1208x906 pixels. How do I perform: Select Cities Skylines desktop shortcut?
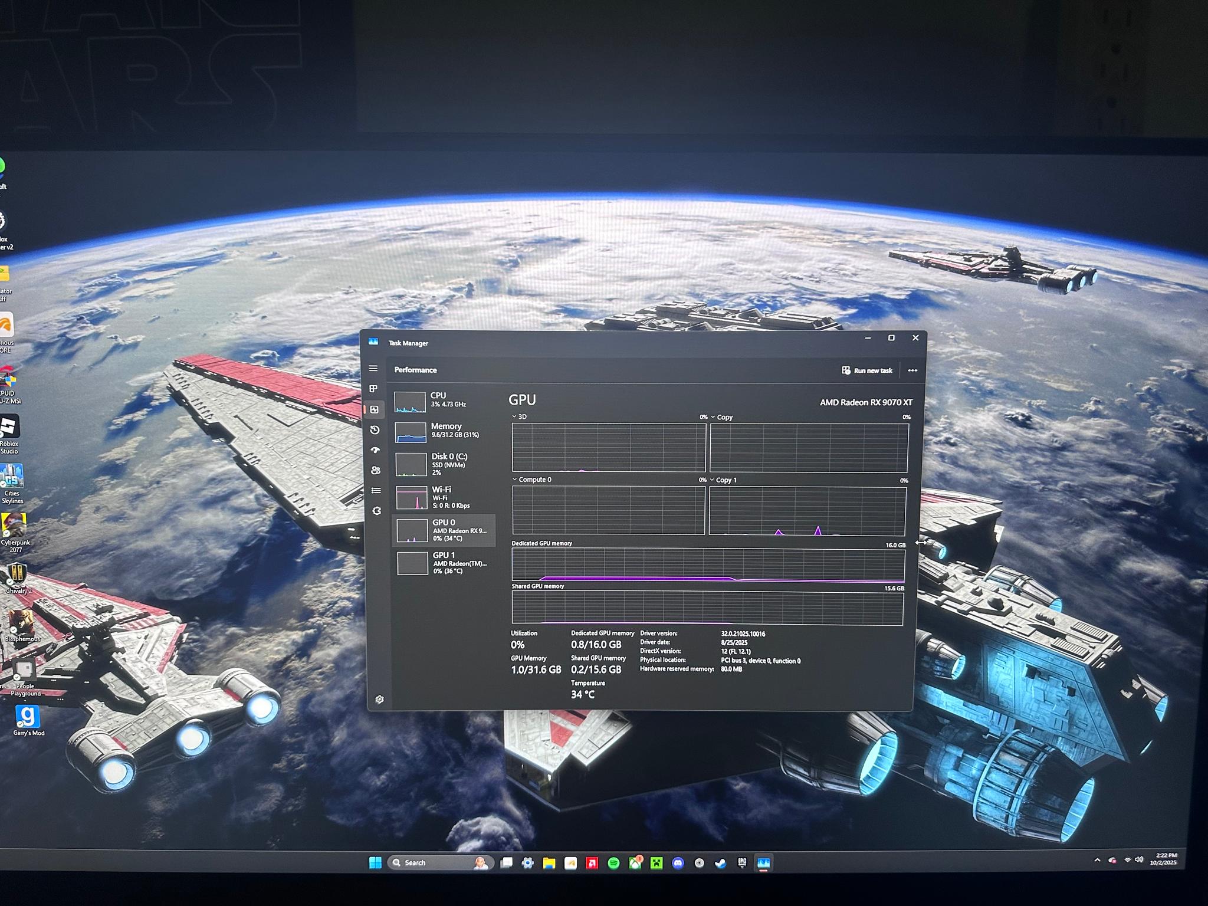12,484
